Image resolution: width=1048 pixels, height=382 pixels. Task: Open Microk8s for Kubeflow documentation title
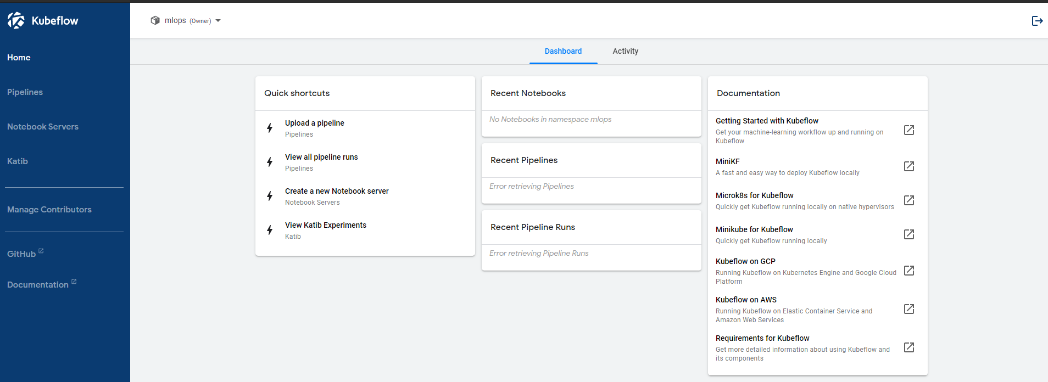click(754, 195)
